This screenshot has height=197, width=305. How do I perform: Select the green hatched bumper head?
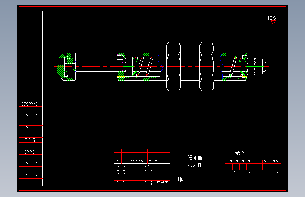pos(66,67)
